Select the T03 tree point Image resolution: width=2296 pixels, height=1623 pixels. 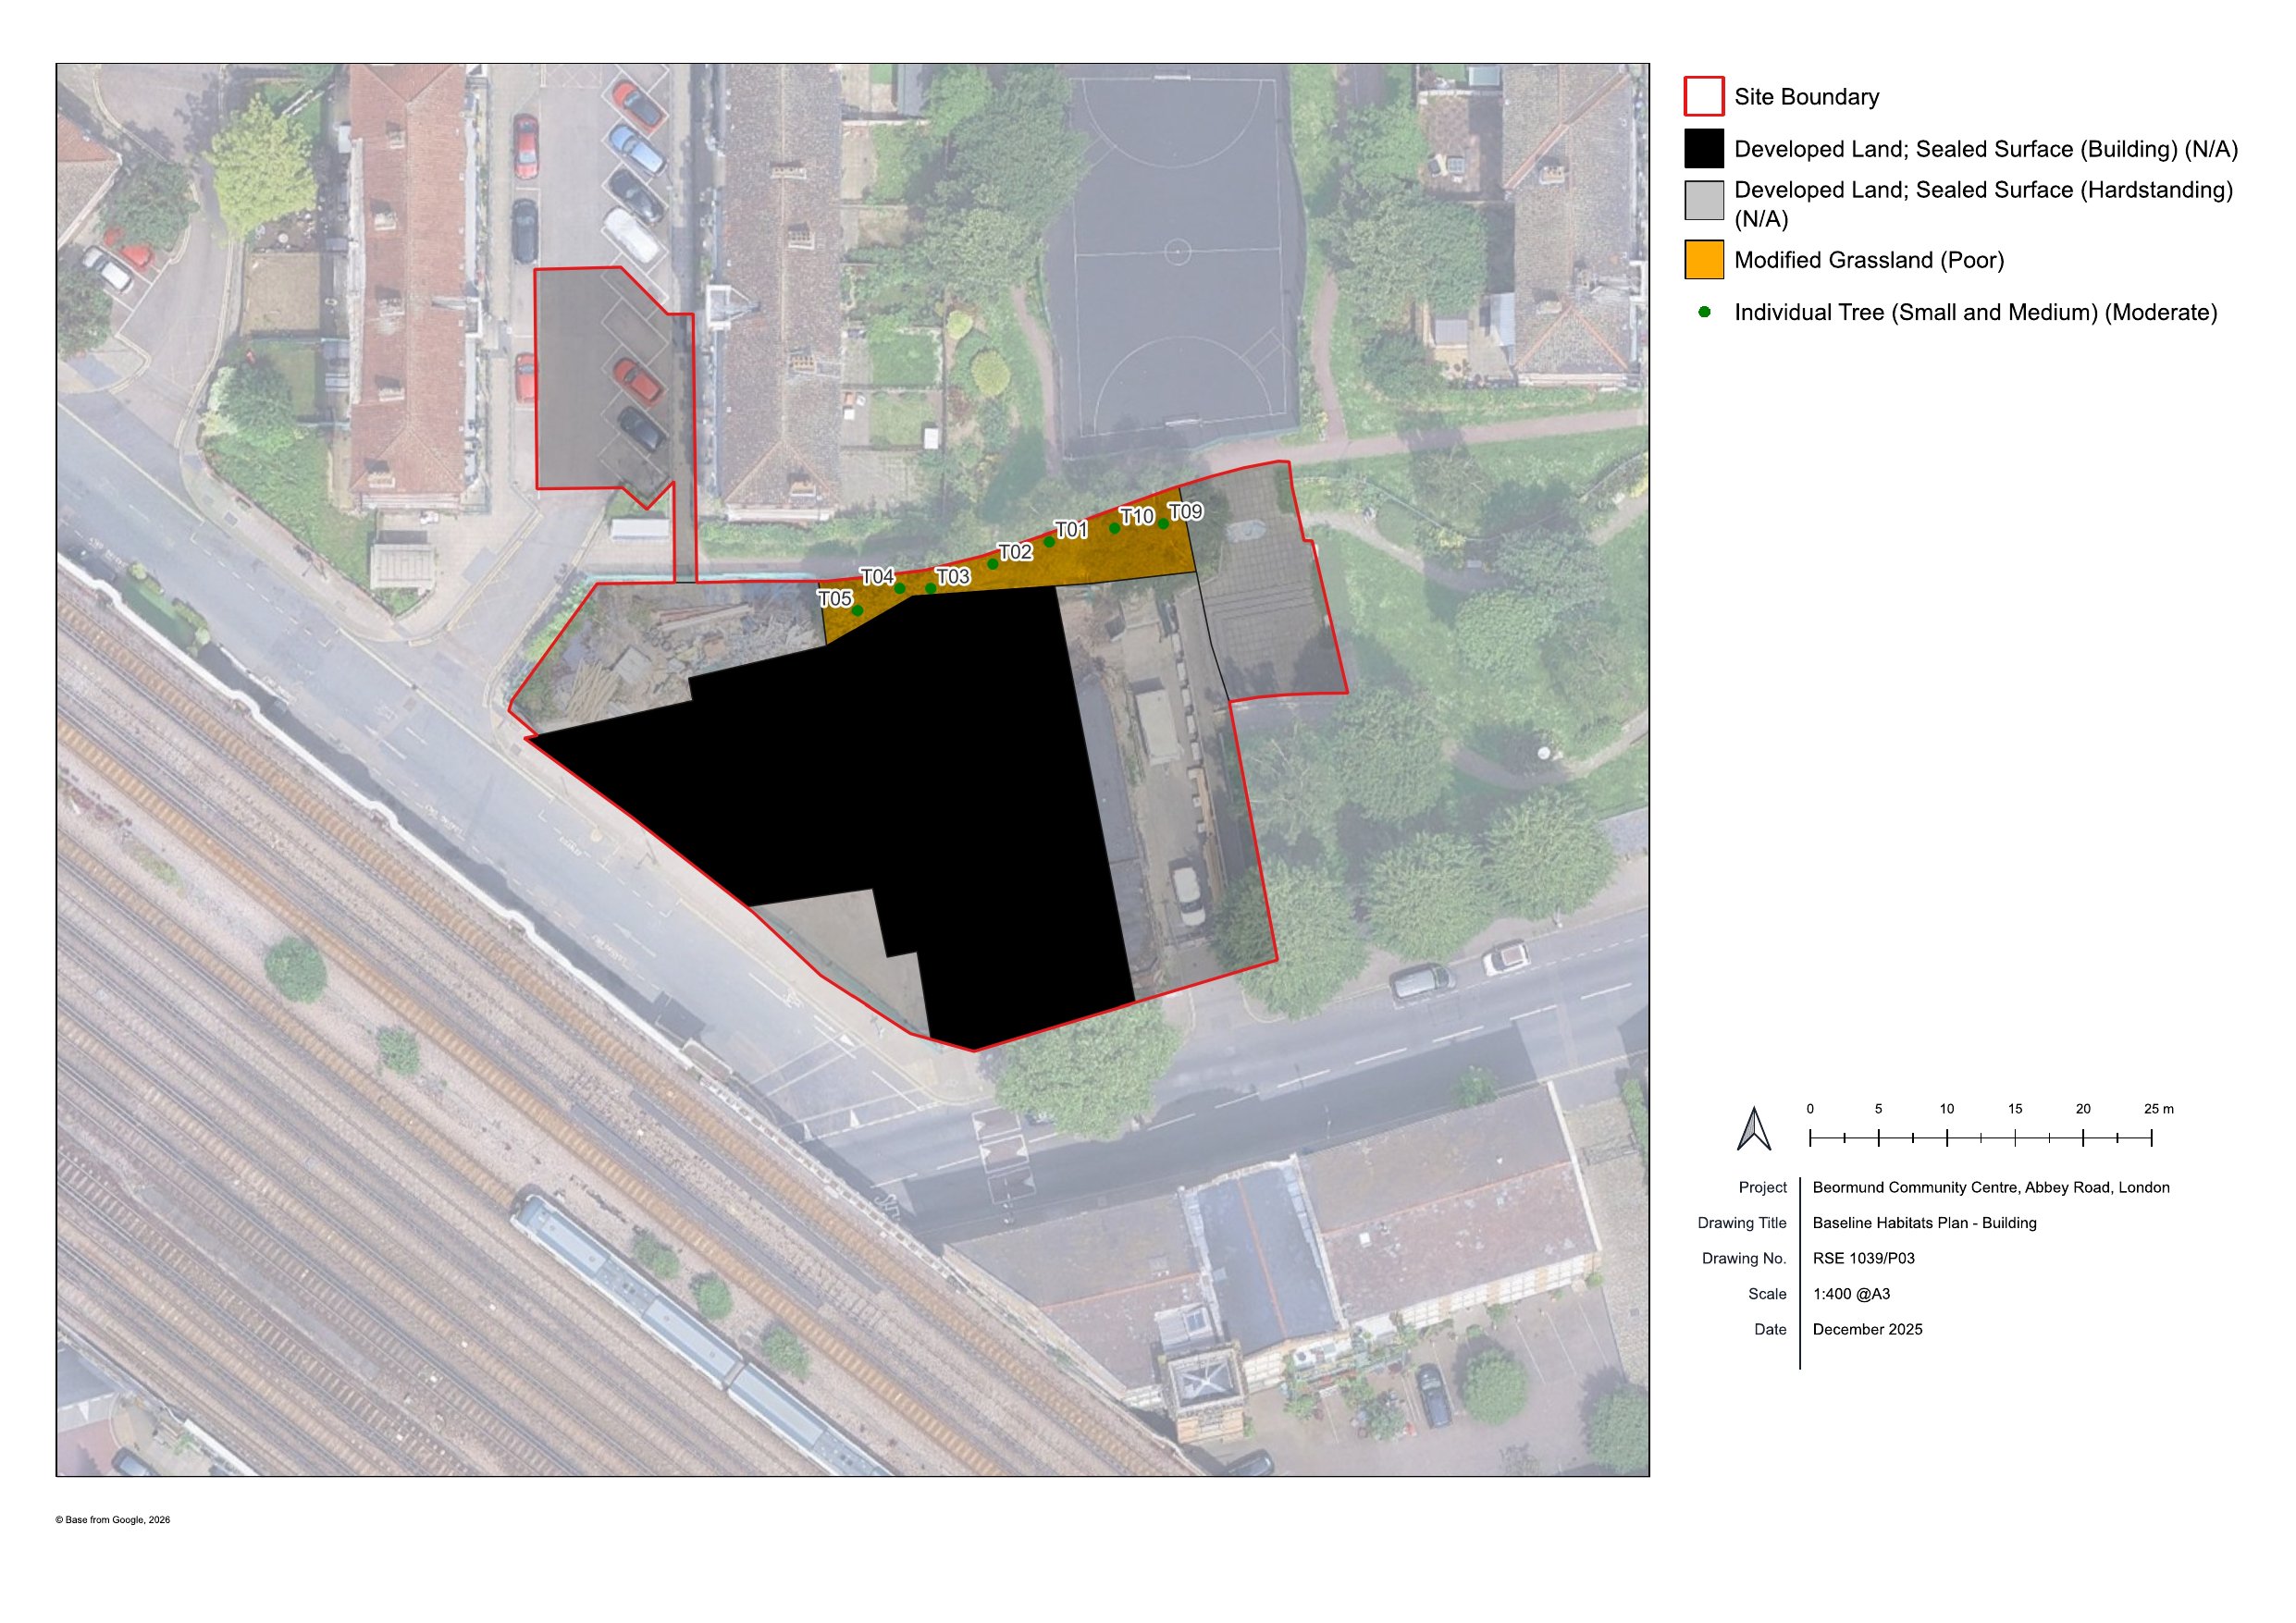coord(930,588)
